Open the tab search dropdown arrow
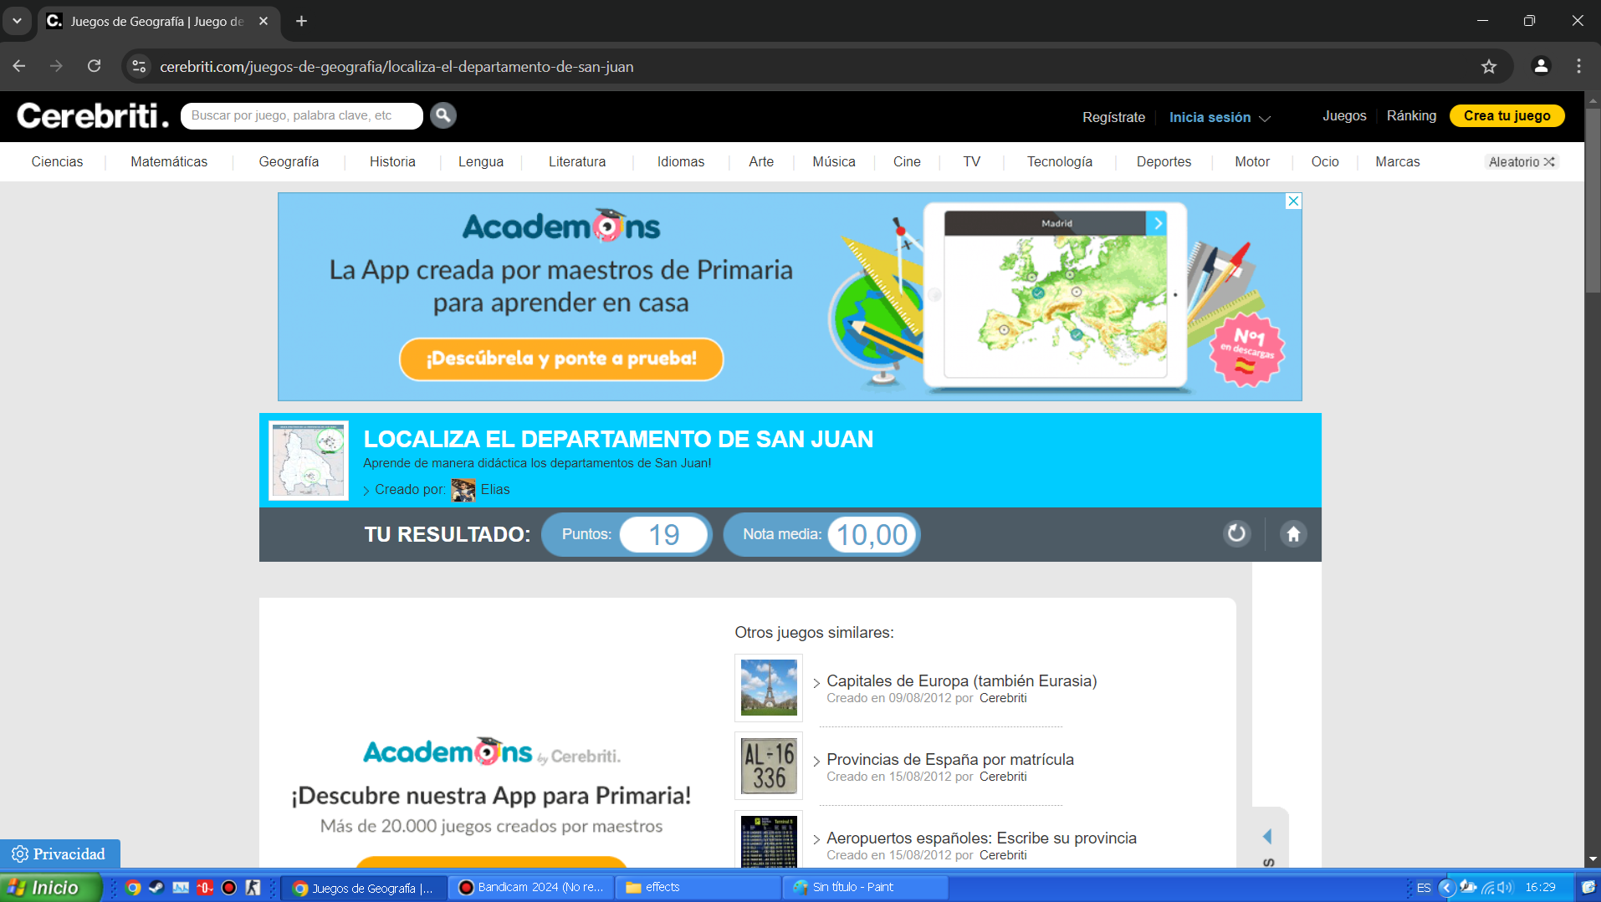 pyautogui.click(x=17, y=21)
